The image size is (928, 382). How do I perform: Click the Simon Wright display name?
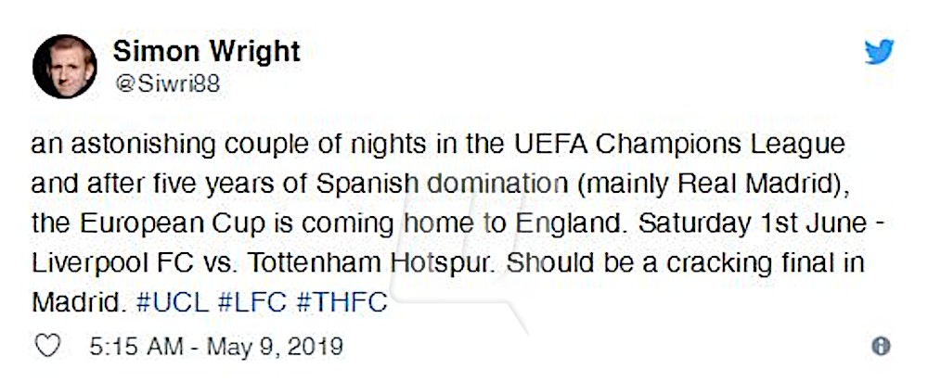click(x=207, y=51)
